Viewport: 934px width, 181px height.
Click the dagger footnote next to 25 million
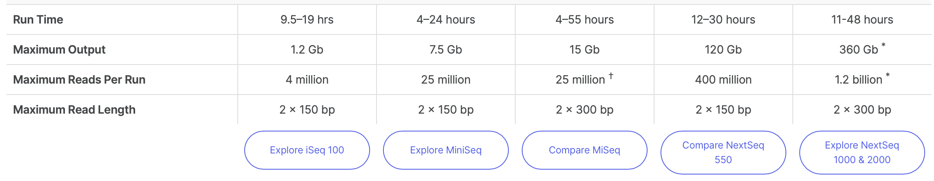tap(611, 75)
